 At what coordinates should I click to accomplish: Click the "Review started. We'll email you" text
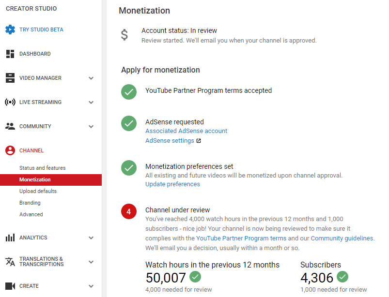(229, 40)
